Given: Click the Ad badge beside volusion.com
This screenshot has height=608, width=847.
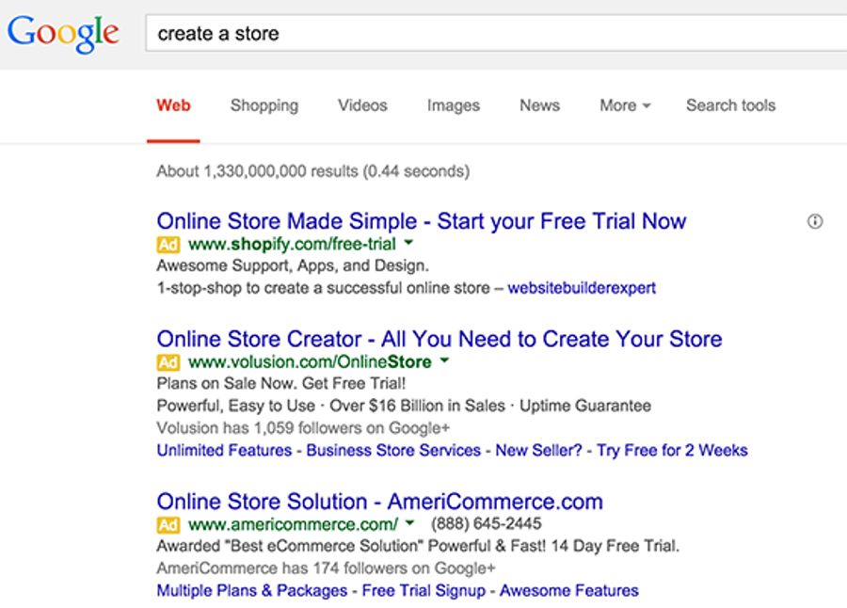Looking at the screenshot, I should pos(168,362).
